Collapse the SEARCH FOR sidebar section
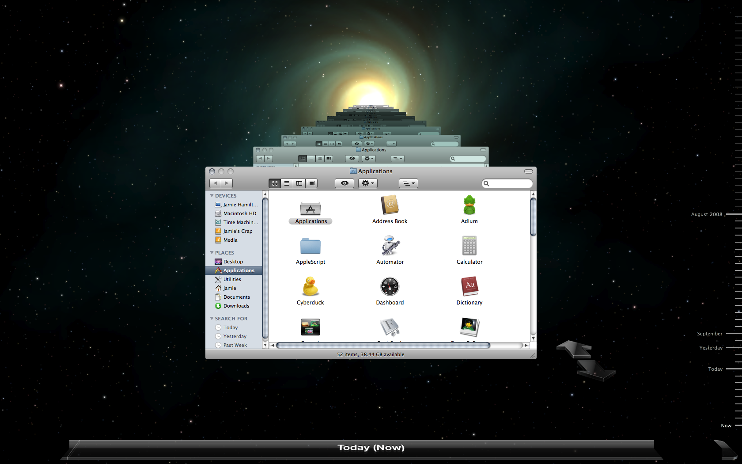 (212, 319)
